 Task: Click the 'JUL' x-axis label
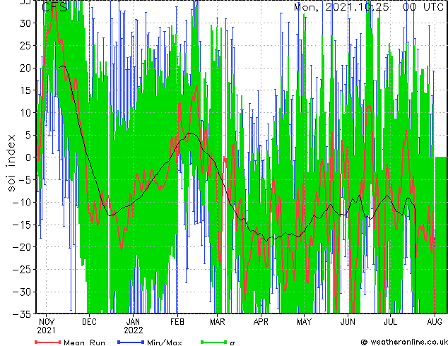390,322
